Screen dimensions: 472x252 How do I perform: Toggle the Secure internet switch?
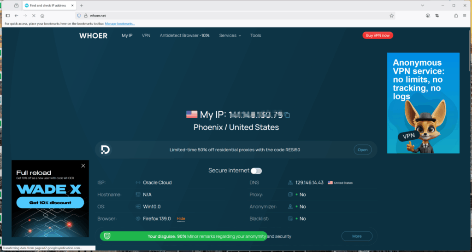(x=256, y=171)
